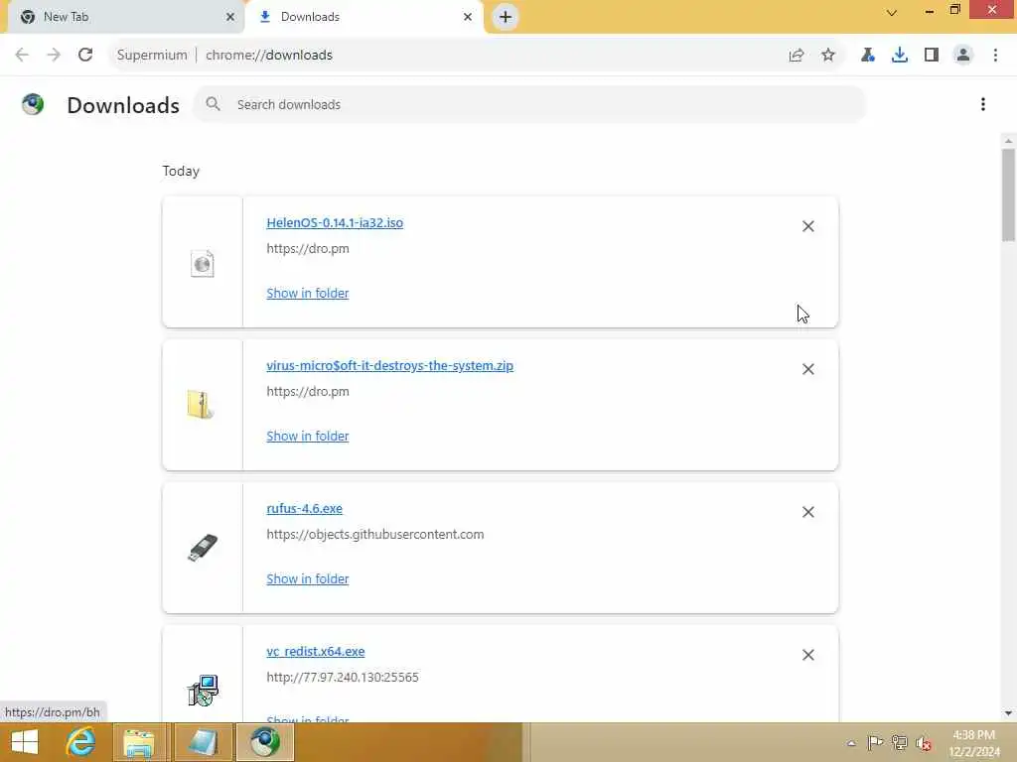Go back to previous page
The width and height of the screenshot is (1017, 762).
click(22, 56)
